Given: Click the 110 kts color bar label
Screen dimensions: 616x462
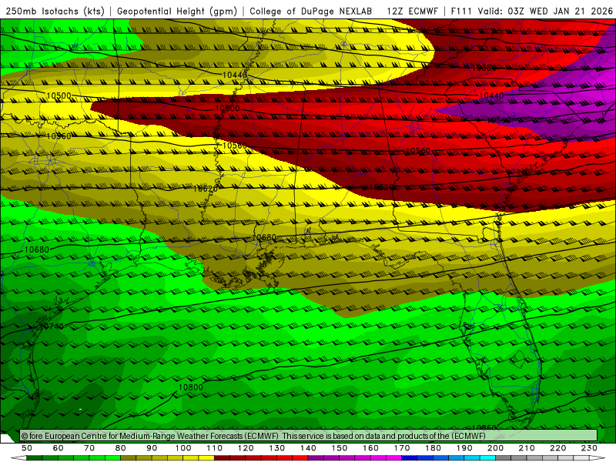Looking at the screenshot, I should 215,448.
